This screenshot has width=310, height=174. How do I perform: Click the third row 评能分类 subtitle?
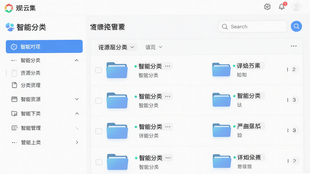(x=149, y=136)
